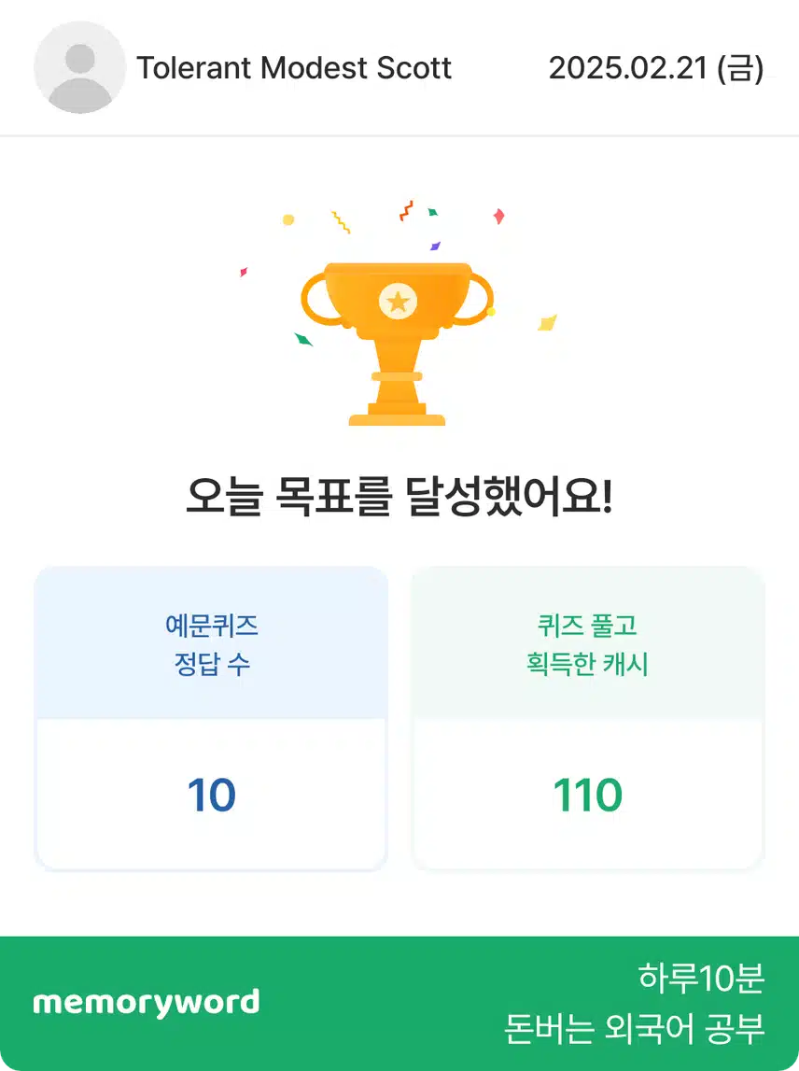This screenshot has width=799, height=1071.
Task: Click the username Tolerant Modest Scott
Action: (x=294, y=68)
